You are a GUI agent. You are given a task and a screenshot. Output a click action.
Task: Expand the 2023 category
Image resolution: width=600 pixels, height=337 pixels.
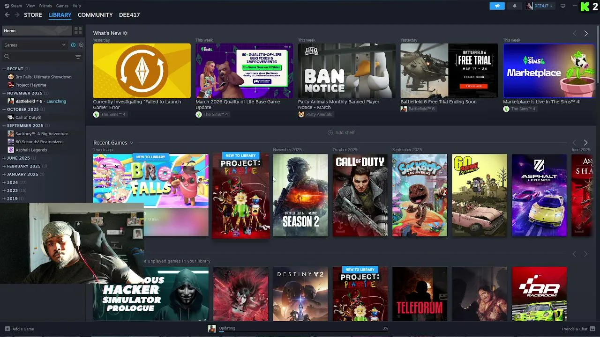4,190
